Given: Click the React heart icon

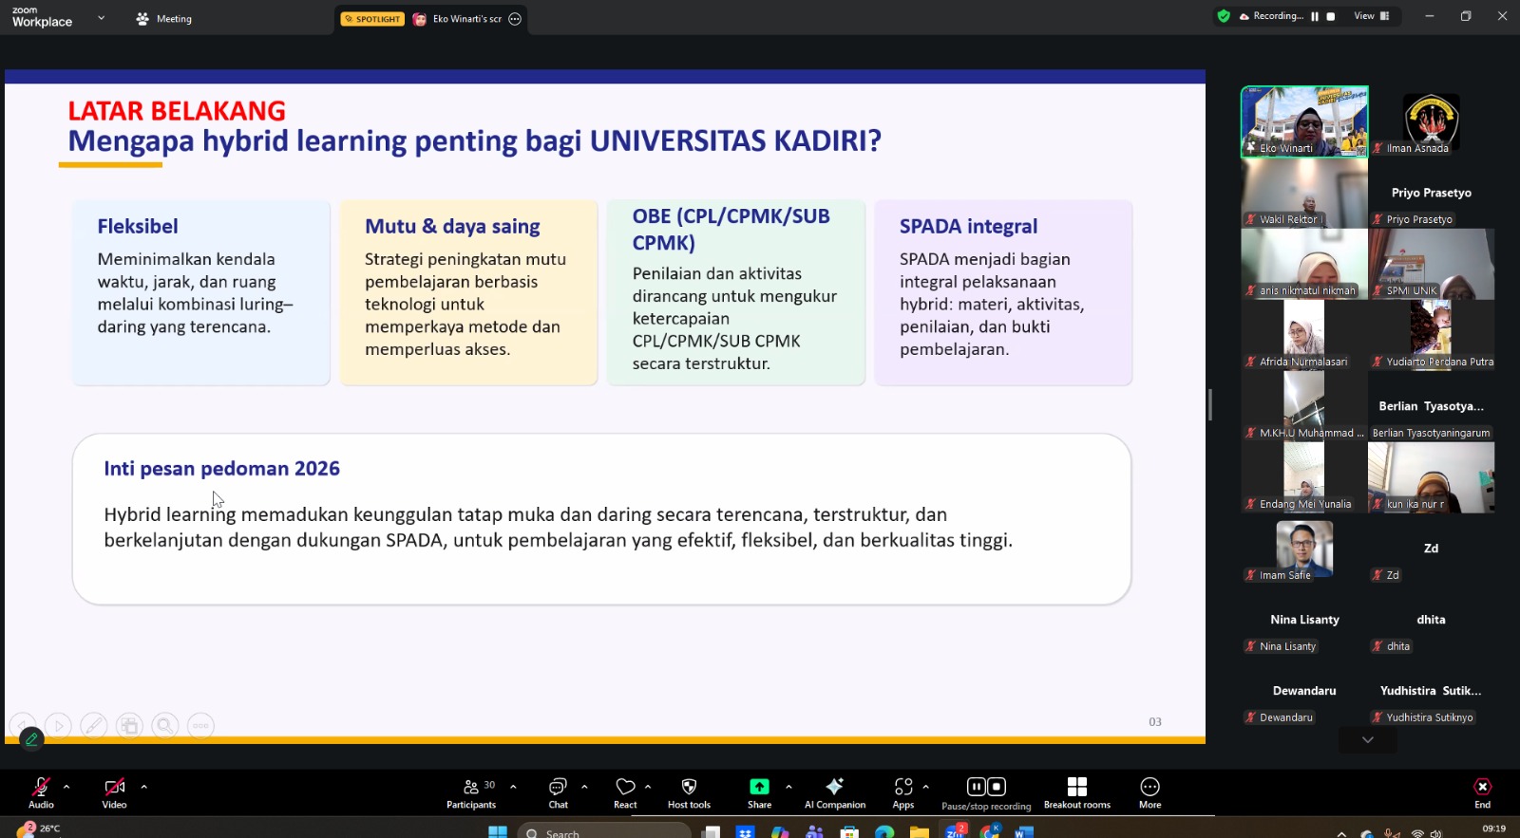Looking at the screenshot, I should click(x=625, y=792).
